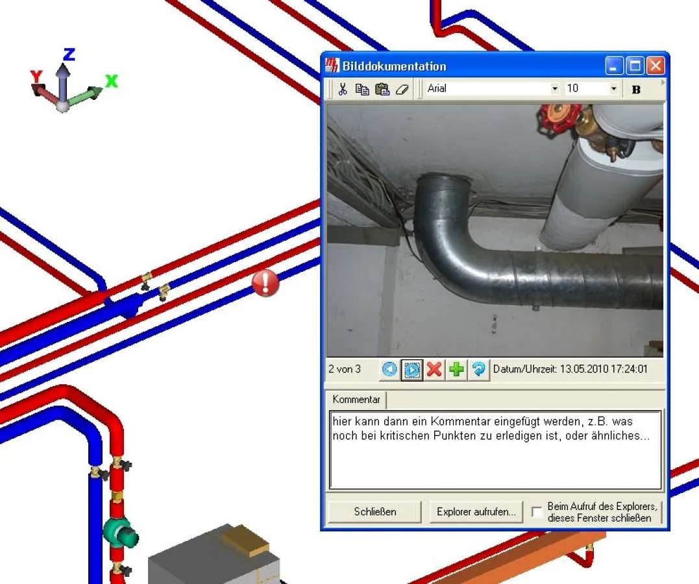
Task: Click the Paste clipboard icon
Action: click(x=382, y=90)
